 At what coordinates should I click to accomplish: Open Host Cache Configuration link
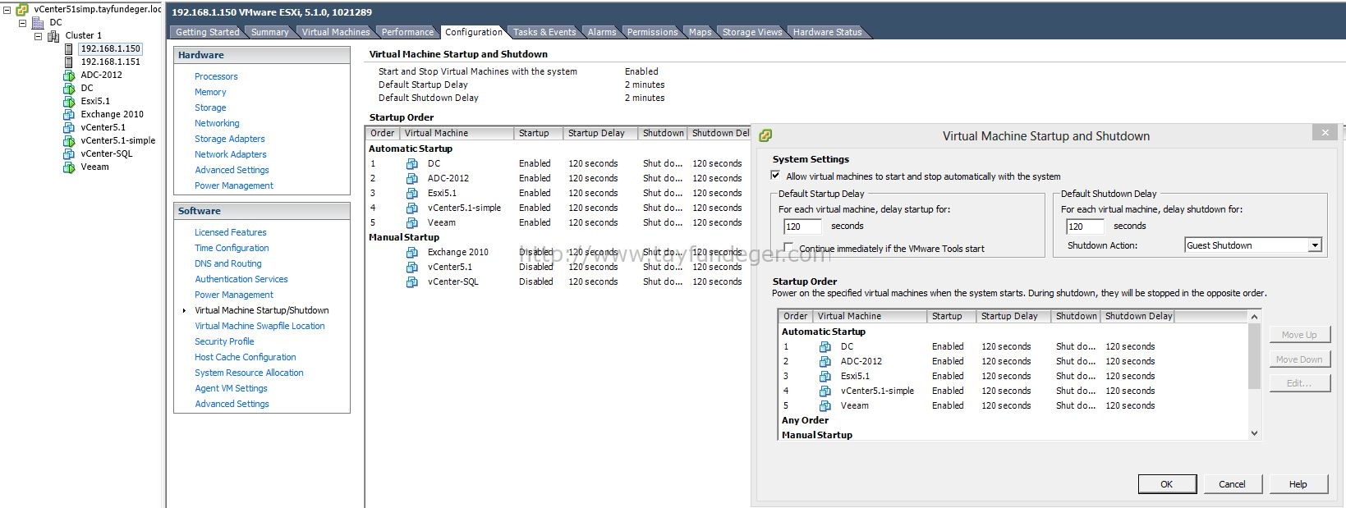coord(245,357)
